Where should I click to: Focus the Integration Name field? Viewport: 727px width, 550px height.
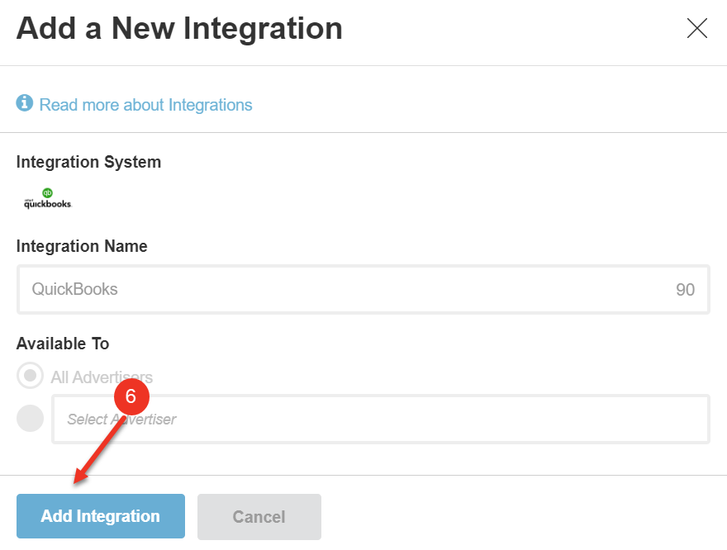(363, 290)
